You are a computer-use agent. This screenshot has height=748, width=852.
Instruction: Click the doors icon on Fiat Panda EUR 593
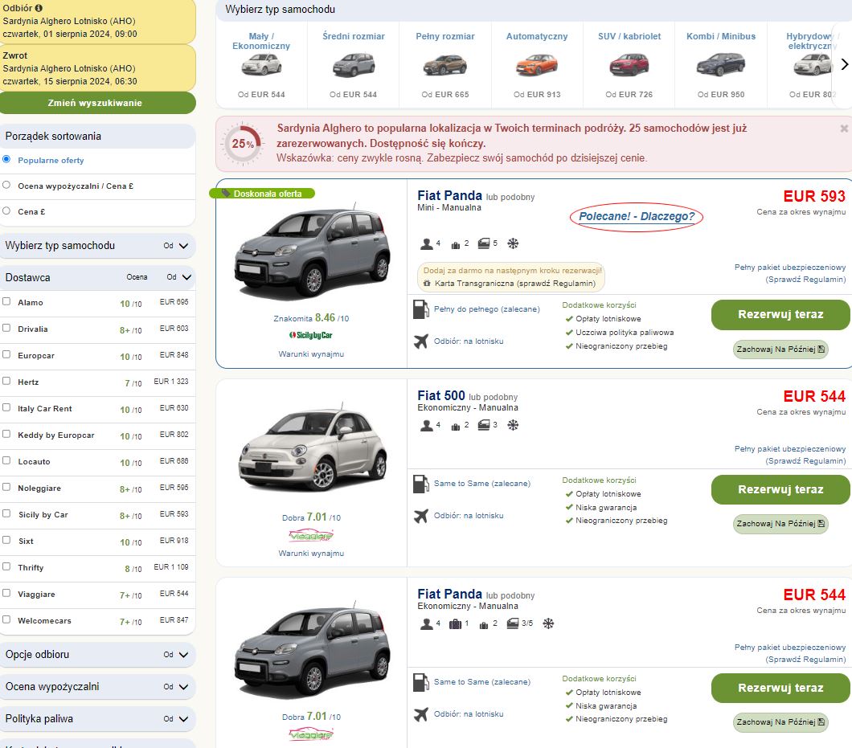tap(484, 243)
